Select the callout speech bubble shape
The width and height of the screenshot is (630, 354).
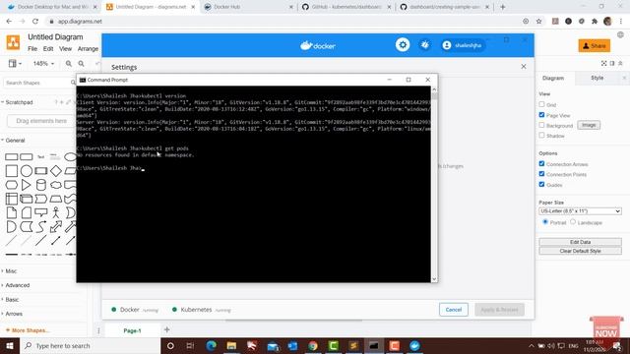point(40,212)
